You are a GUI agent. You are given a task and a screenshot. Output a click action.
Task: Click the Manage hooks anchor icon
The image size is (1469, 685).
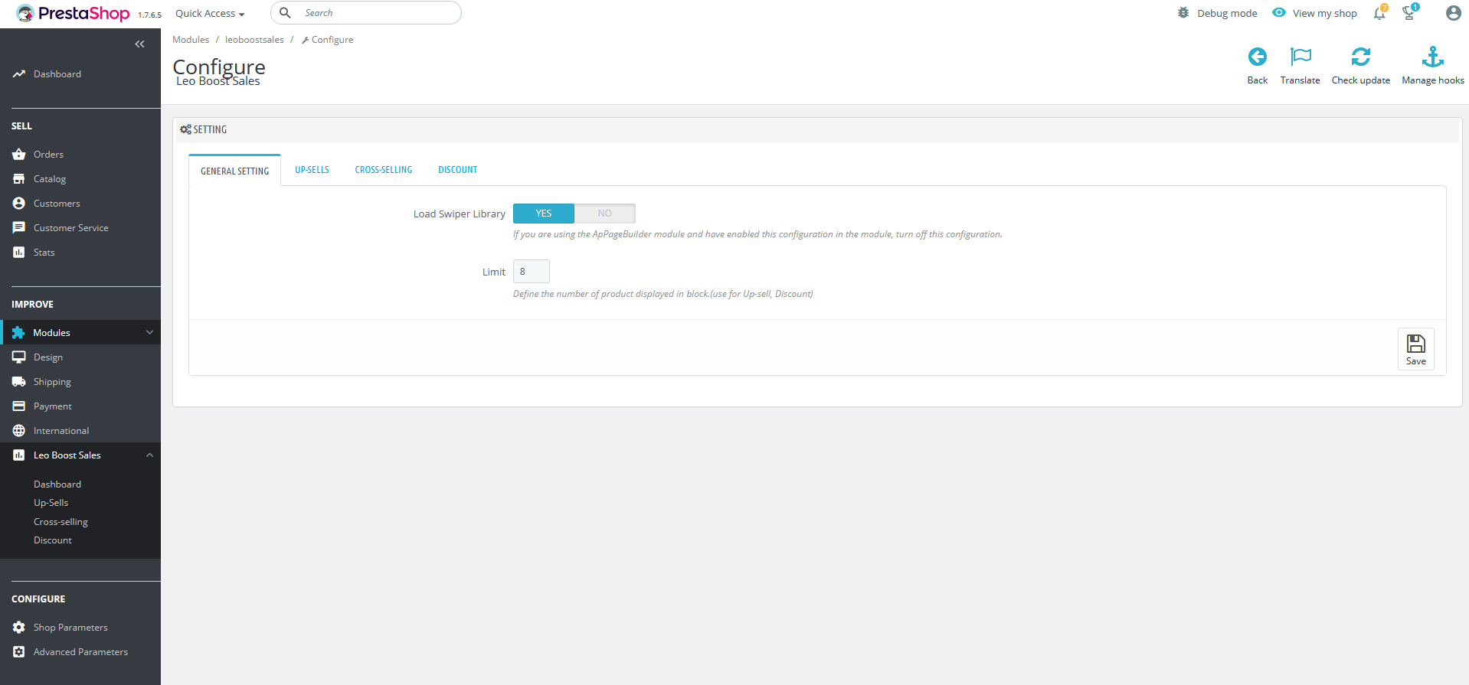click(1433, 57)
